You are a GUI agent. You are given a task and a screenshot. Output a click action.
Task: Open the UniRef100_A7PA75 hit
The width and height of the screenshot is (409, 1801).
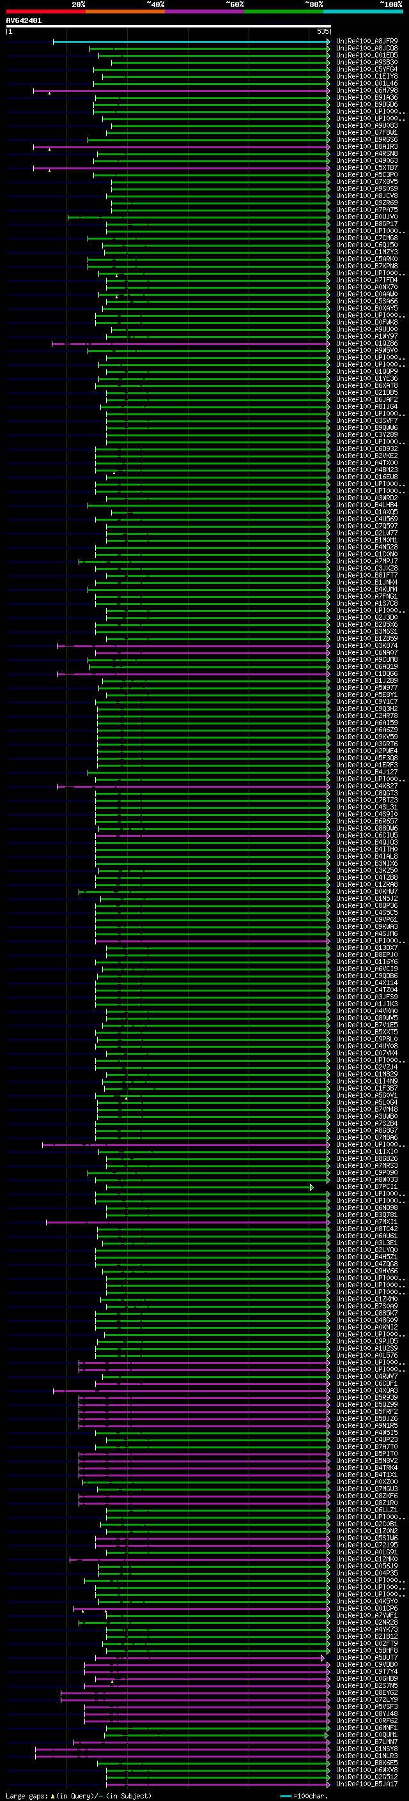pos(367,210)
